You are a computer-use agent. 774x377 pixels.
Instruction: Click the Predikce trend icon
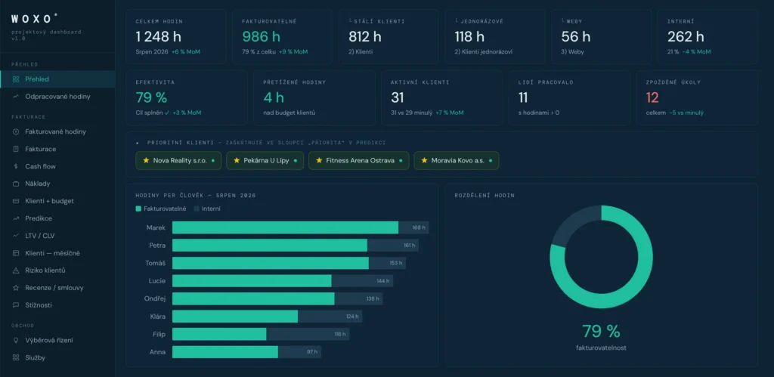pyautogui.click(x=16, y=218)
